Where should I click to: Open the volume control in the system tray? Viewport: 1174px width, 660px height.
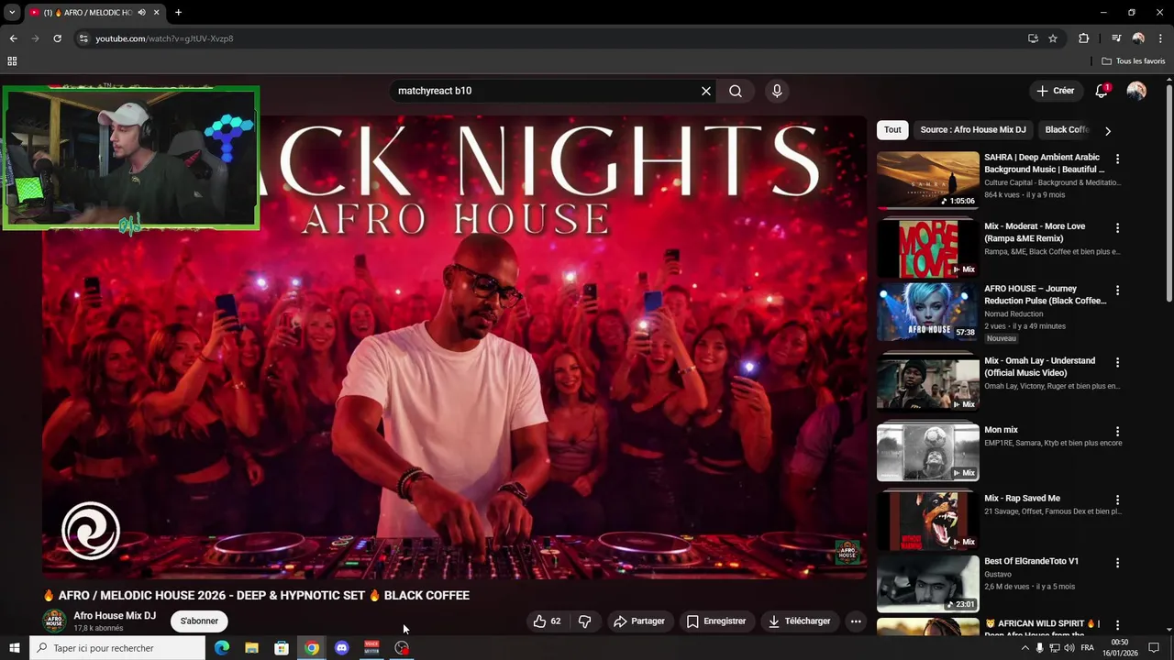[1069, 648]
